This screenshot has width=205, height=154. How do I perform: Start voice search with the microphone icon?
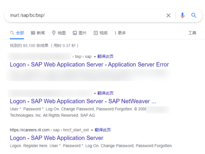(x=182, y=15)
